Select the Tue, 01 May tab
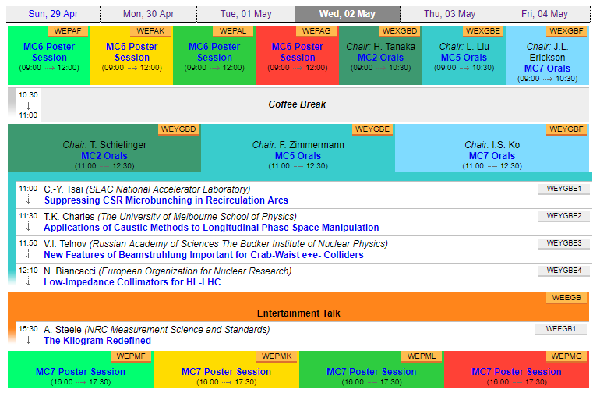 [245, 14]
